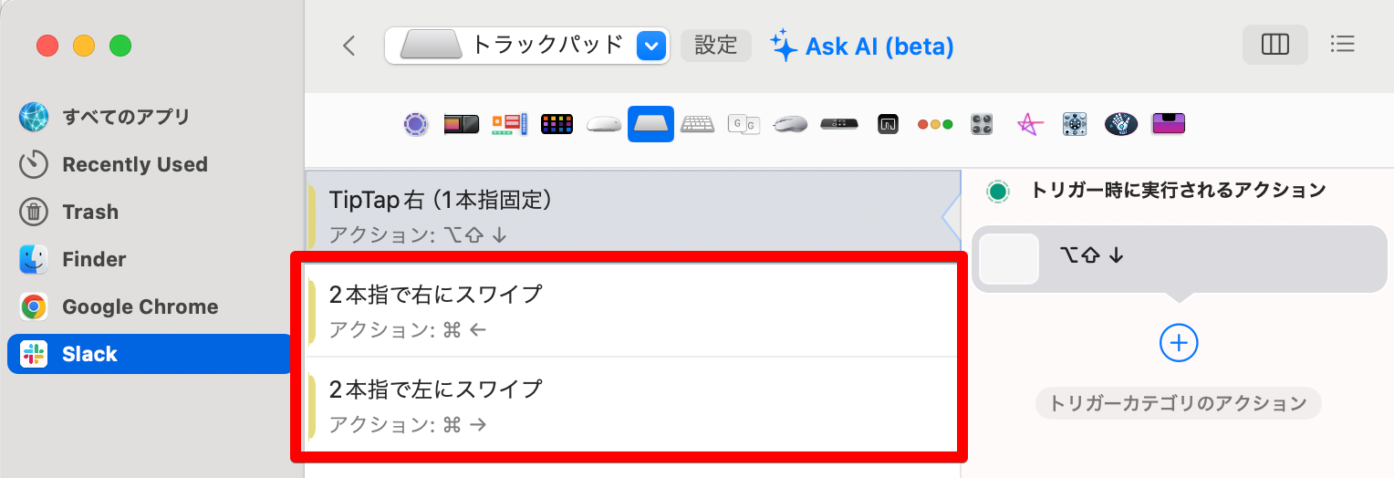Add a new action with the plus button
The width and height of the screenshot is (1394, 478).
coord(1179,342)
